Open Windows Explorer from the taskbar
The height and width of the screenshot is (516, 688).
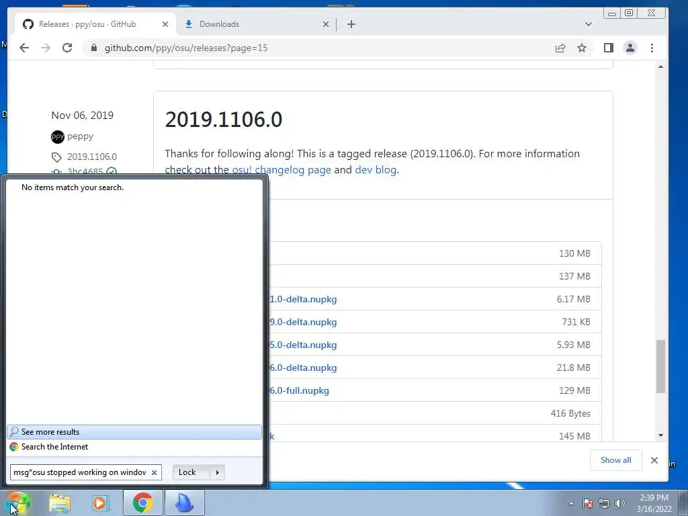point(60,503)
